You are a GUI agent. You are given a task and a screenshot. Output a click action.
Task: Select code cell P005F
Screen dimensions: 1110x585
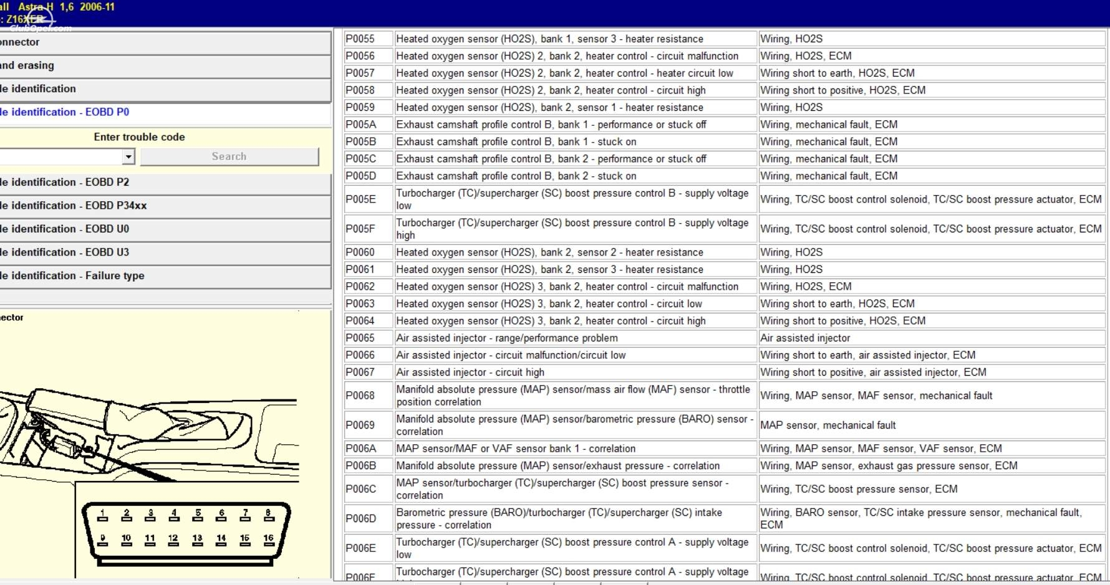pyautogui.click(x=369, y=229)
